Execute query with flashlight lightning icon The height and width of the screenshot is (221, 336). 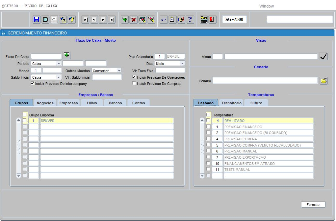click(x=71, y=19)
